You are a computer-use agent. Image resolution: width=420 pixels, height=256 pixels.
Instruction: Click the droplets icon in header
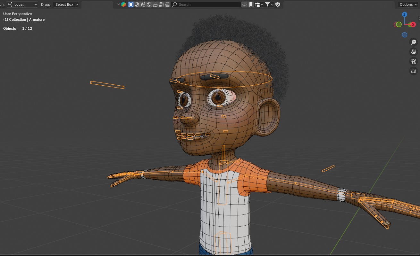(x=143, y=4)
